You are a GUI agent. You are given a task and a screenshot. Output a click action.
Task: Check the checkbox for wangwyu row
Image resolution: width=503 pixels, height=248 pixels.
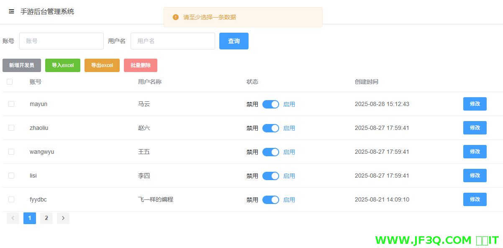(x=11, y=152)
